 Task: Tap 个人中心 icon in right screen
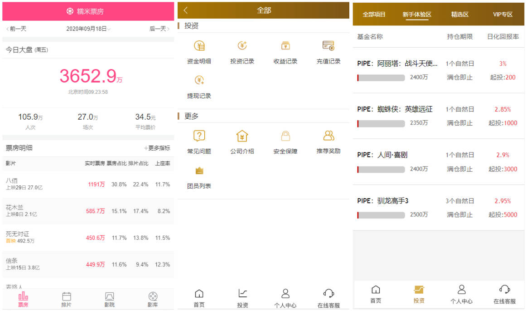[462, 289]
